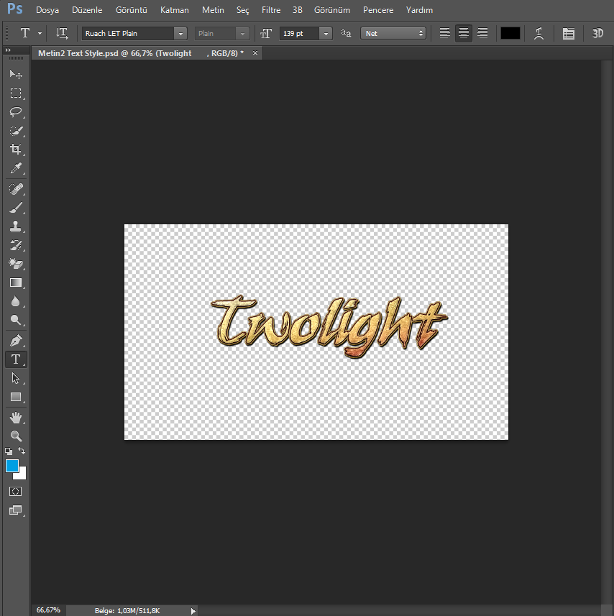Screen dimensions: 614x616
Task: Open the blue foreground color picker
Action: [x=12, y=466]
